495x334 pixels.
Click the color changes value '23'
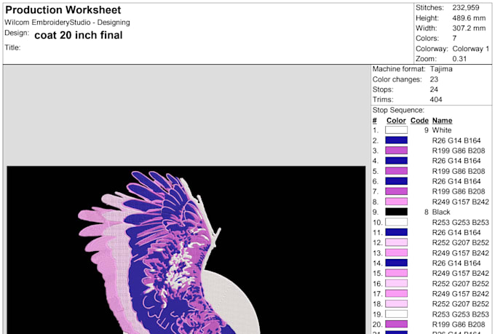click(434, 79)
